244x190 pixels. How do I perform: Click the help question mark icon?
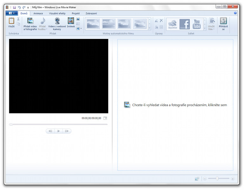[235, 13]
